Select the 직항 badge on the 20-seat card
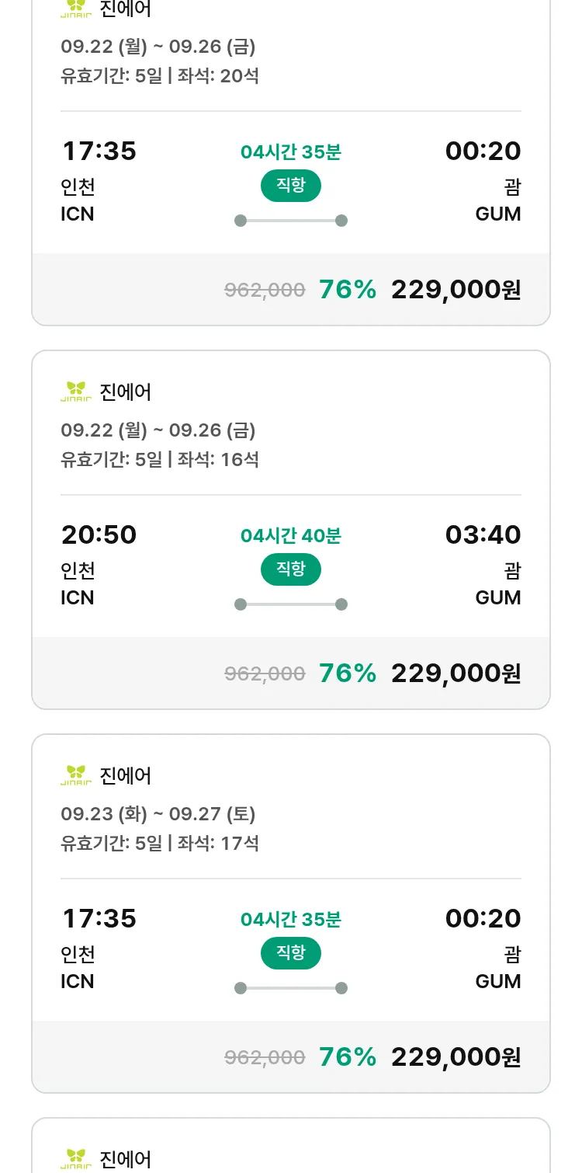The width and height of the screenshot is (582, 1173). pyautogui.click(x=291, y=186)
